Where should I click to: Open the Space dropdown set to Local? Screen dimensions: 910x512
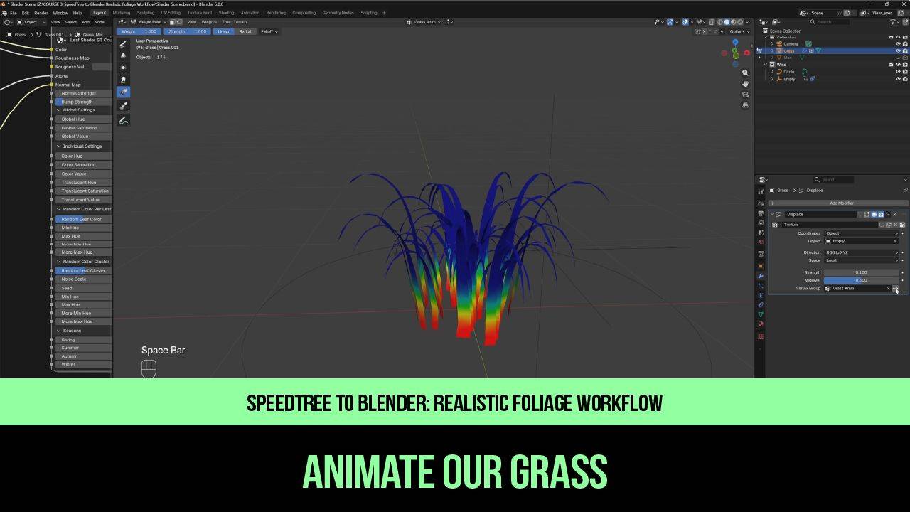pyautogui.click(x=861, y=260)
